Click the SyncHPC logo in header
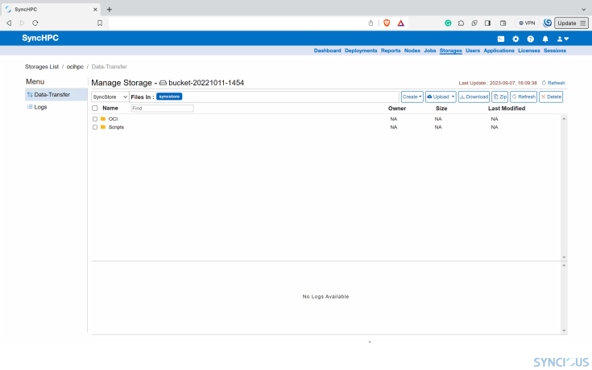Image resolution: width=592 pixels, height=370 pixels. (40, 38)
